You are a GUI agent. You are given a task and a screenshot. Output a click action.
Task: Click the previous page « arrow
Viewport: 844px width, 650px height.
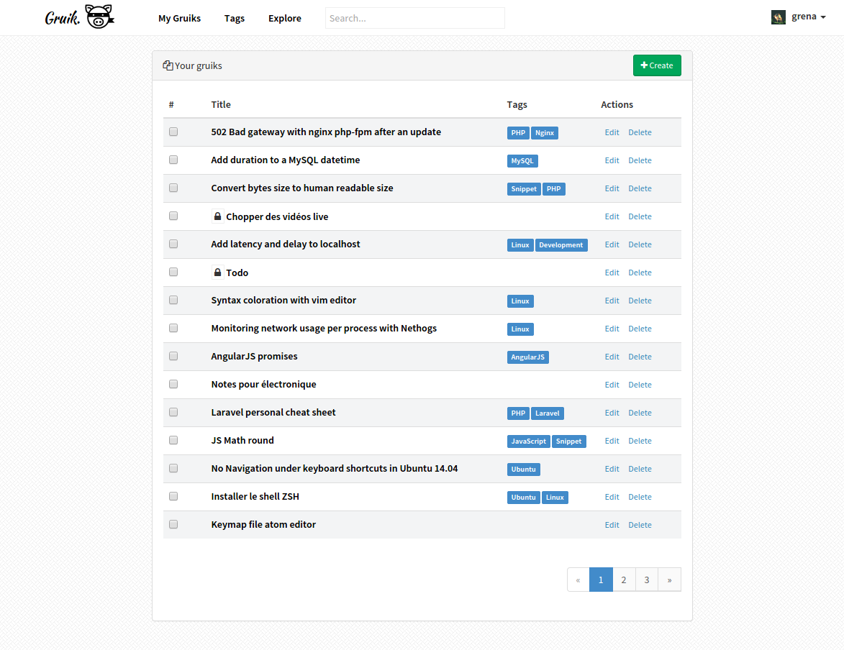tap(578, 580)
